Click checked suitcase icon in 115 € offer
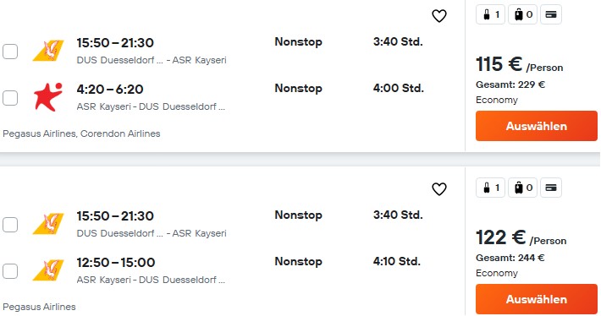The image size is (601, 316). click(522, 14)
